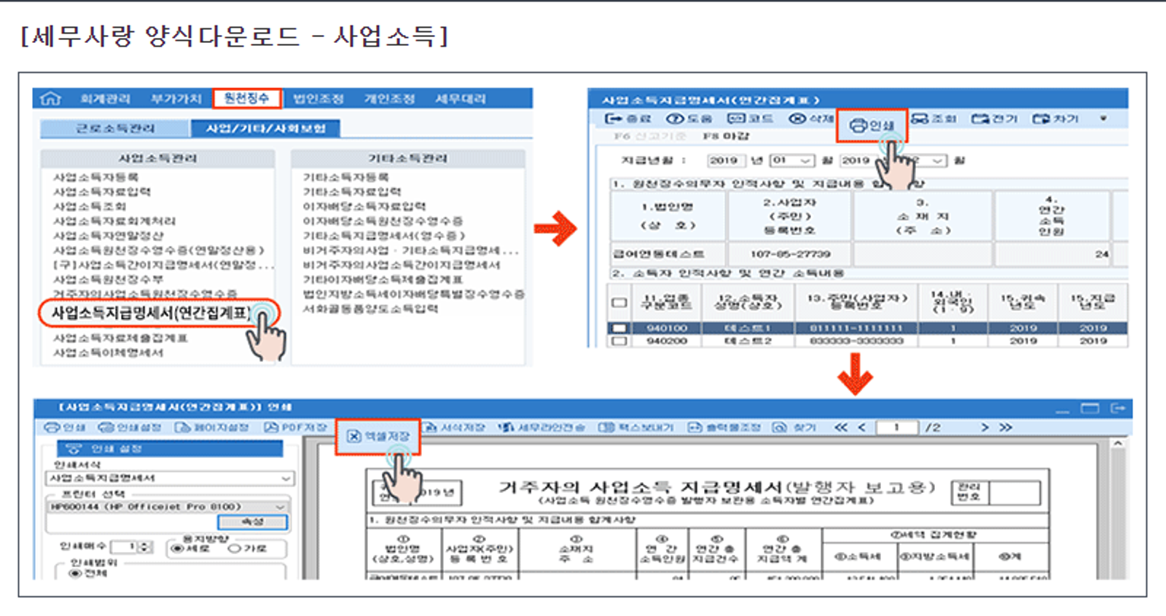The height and width of the screenshot is (616, 1166).
Task: Open 사업소득이체명세서 entry
Action: pyautogui.click(x=108, y=352)
